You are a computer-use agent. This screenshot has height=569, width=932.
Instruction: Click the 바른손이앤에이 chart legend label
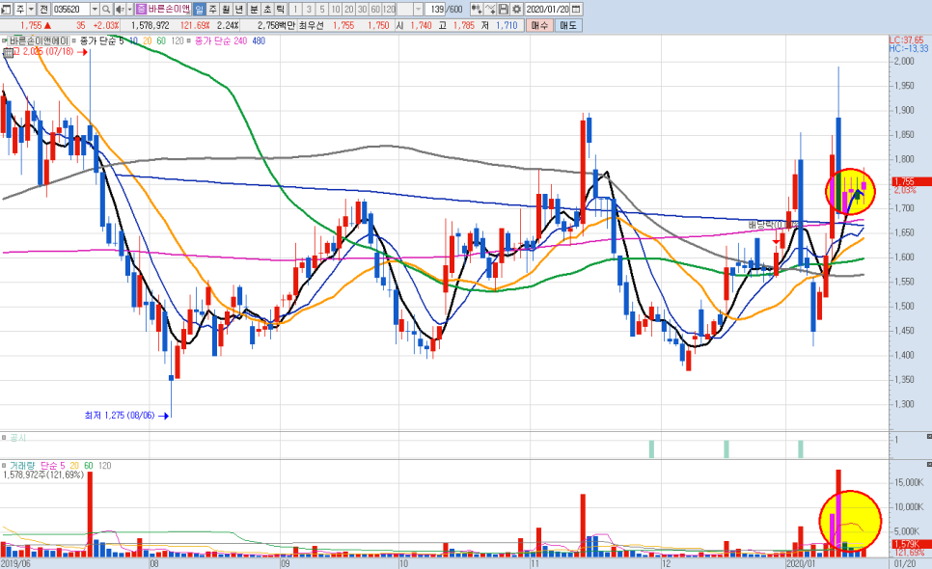(39, 41)
